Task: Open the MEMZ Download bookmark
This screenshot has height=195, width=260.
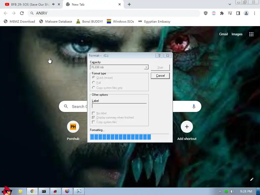Action: (19, 22)
